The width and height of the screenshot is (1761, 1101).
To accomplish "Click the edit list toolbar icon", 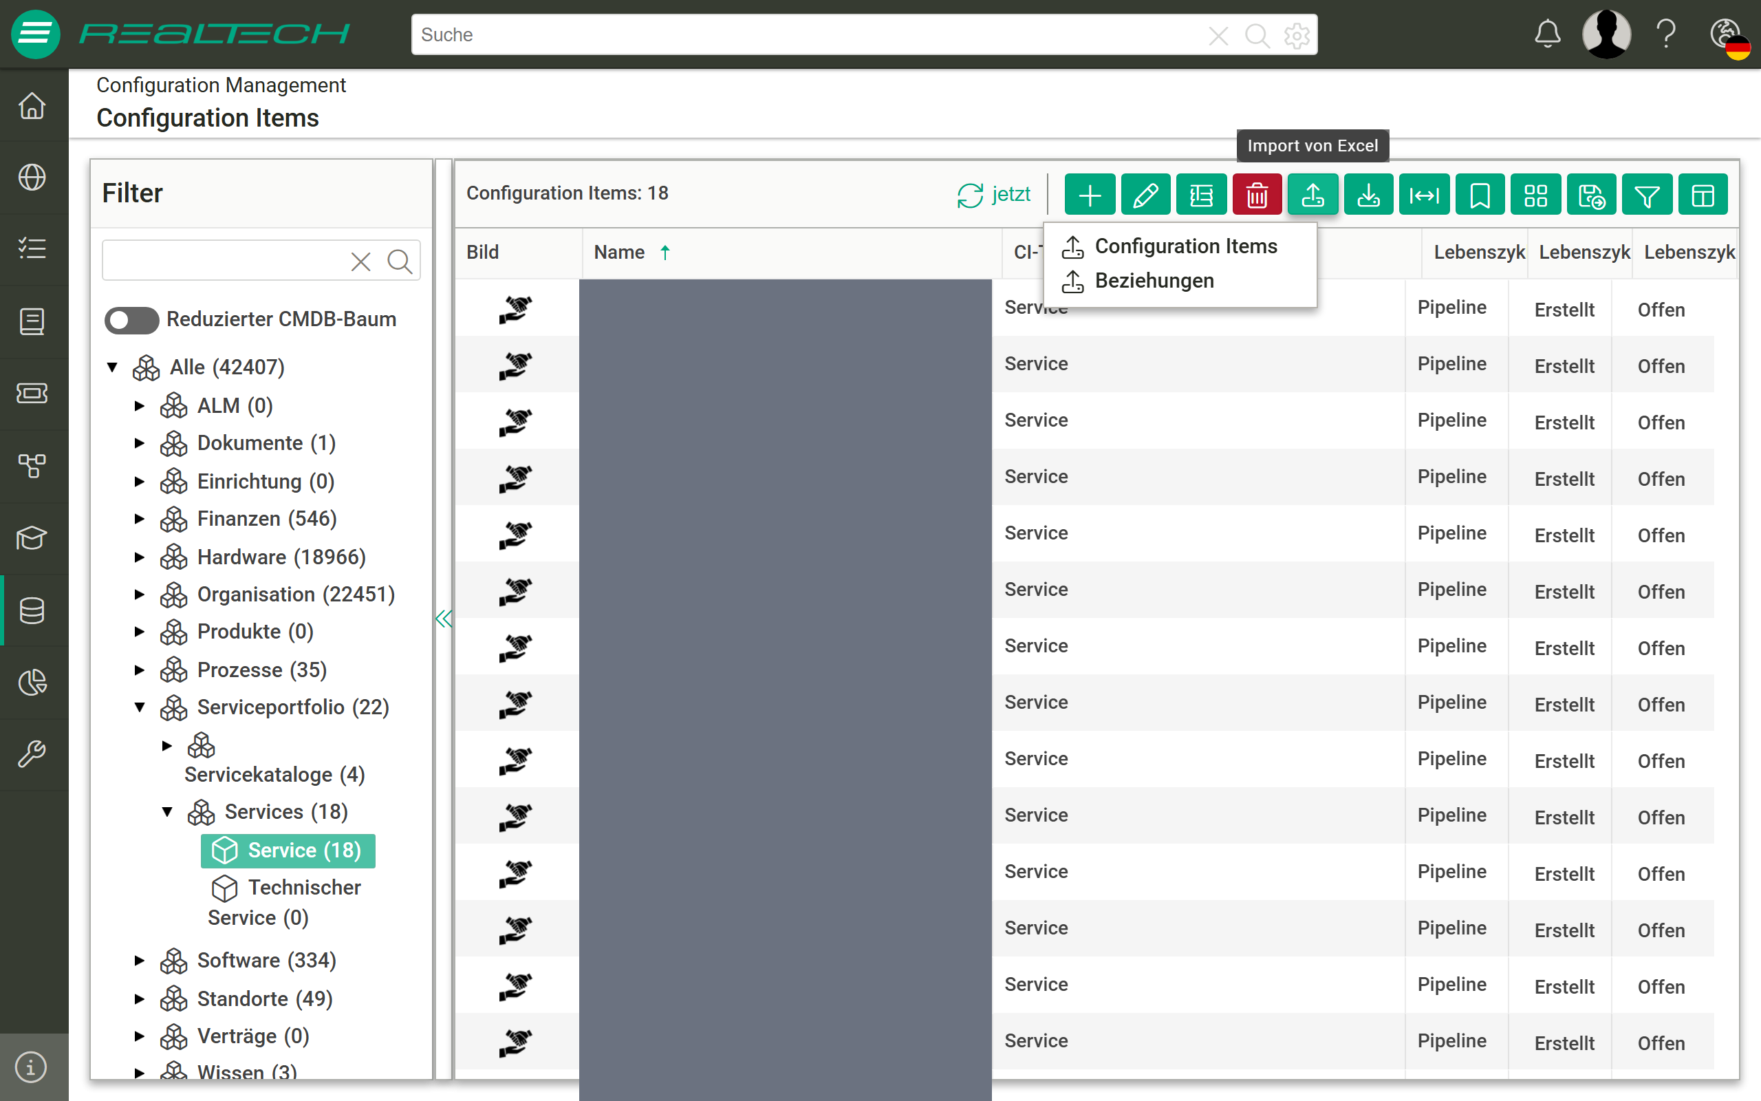I will (x=1200, y=195).
